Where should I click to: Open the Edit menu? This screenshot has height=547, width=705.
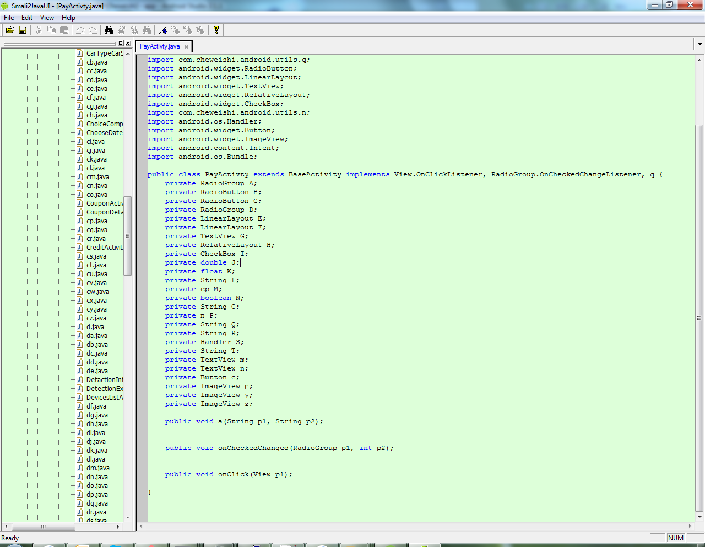[x=27, y=18]
